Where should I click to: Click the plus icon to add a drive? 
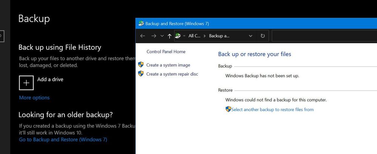26,83
